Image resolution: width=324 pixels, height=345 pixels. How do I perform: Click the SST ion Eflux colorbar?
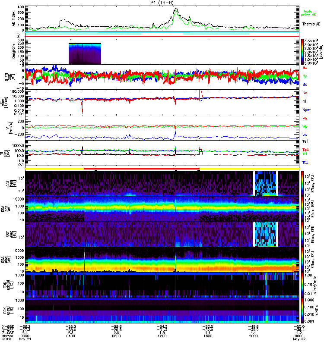pos(302,184)
